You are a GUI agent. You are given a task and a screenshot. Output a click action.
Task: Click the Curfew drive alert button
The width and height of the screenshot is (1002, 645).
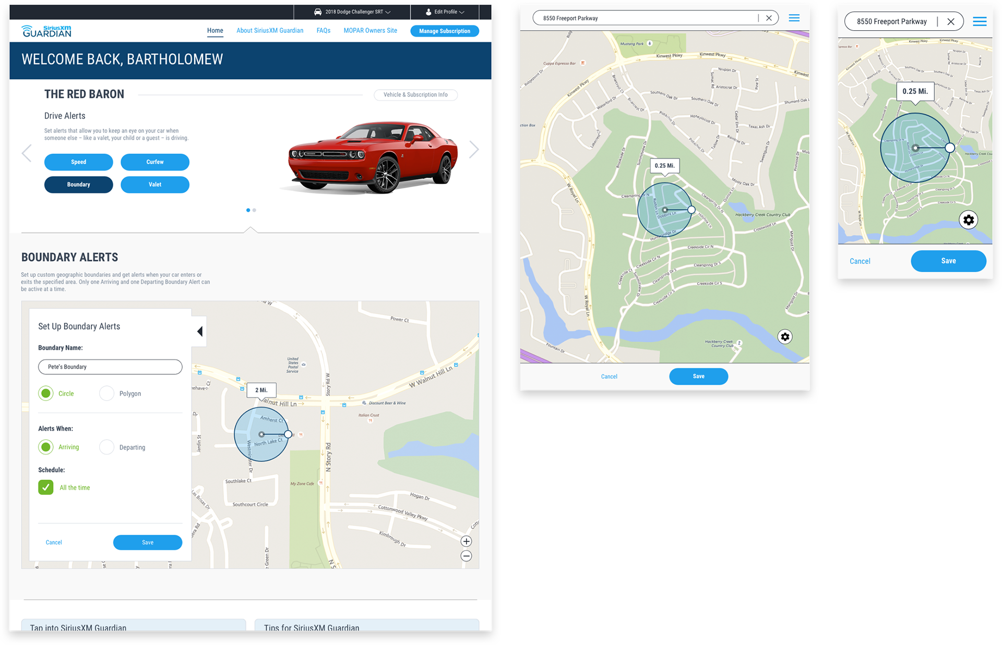click(x=154, y=162)
